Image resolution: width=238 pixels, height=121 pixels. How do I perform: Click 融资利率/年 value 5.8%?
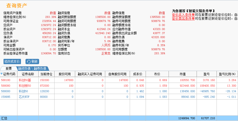pyautogui.click(x=107, y=41)
